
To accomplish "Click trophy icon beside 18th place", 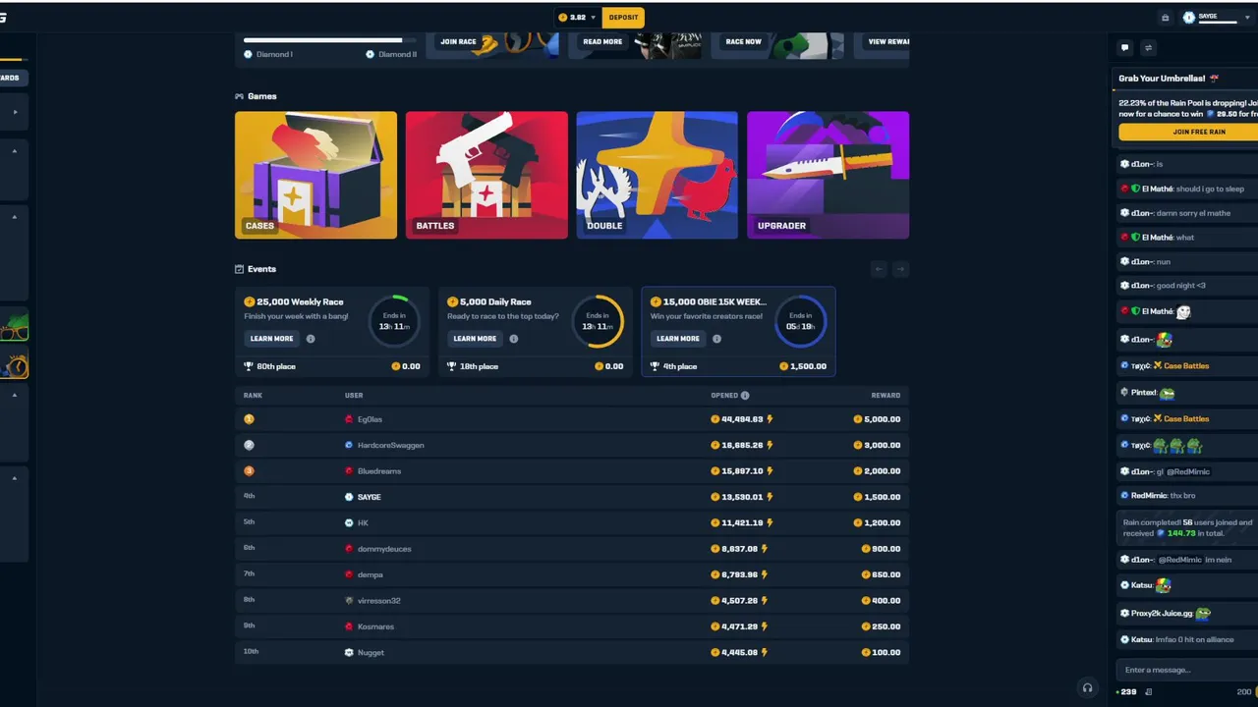I will [x=452, y=366].
